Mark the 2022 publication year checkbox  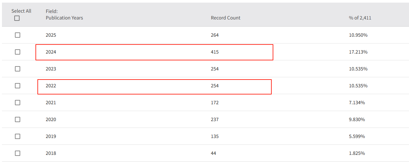click(x=18, y=86)
